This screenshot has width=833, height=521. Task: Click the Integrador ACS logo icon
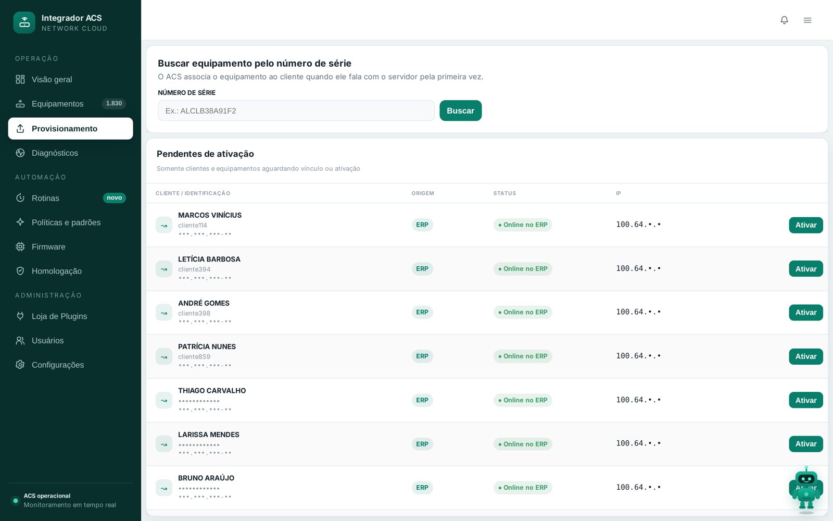24,22
